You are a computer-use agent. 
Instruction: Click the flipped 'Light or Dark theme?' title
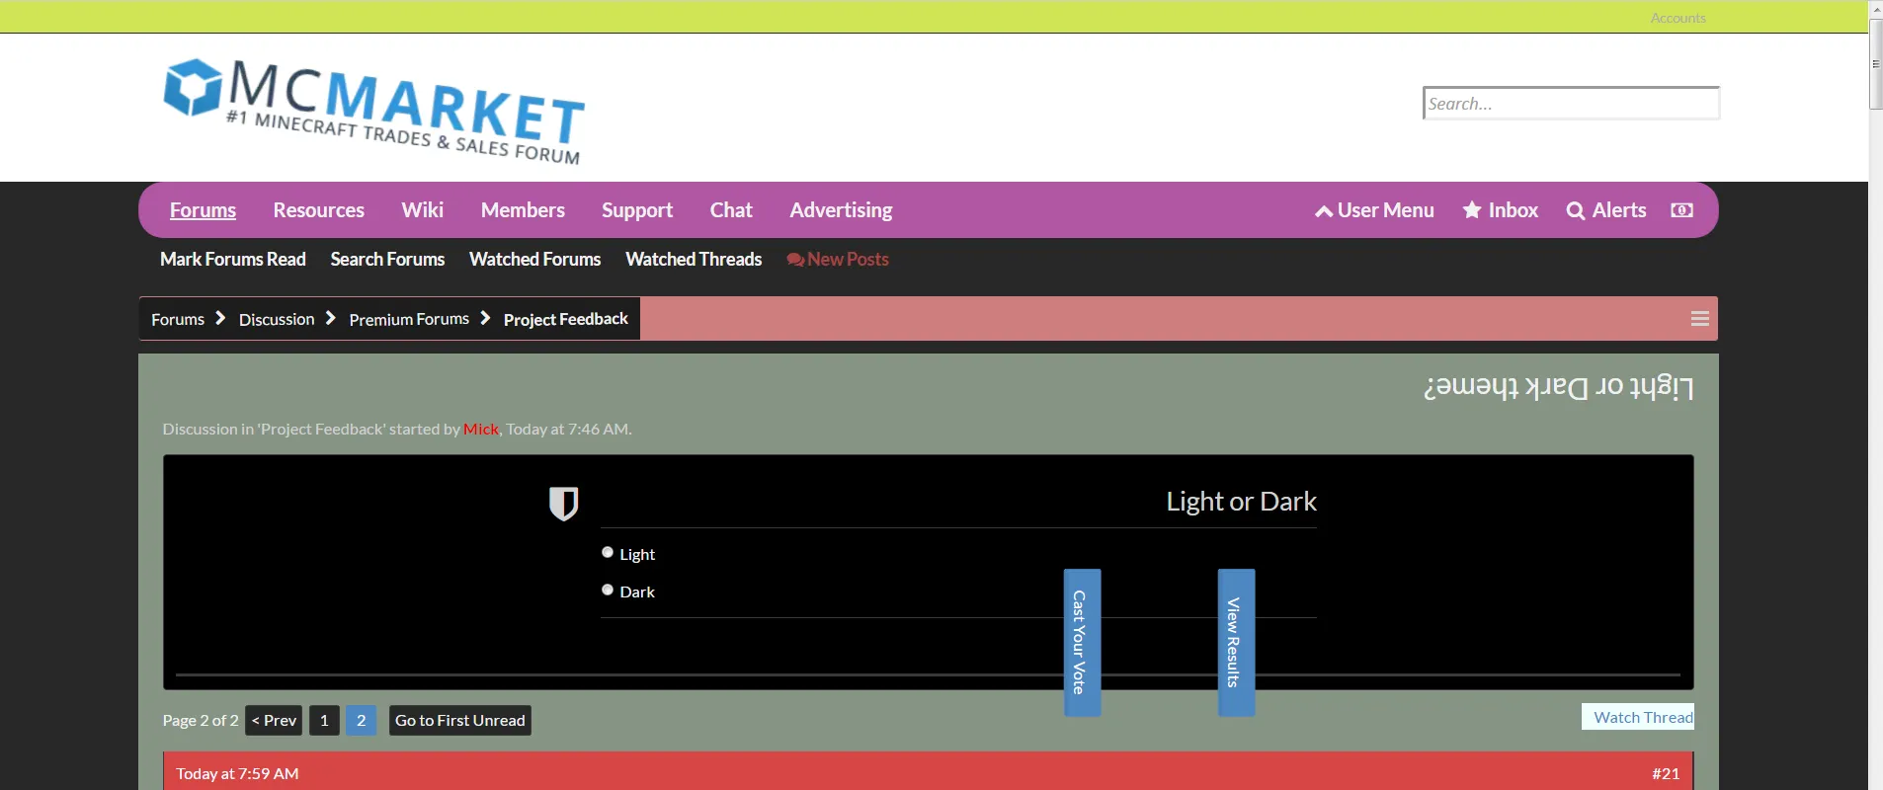(x=1559, y=387)
